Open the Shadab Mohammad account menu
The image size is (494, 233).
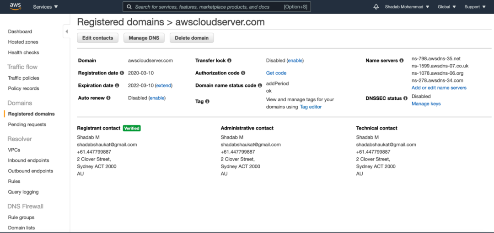[407, 6]
